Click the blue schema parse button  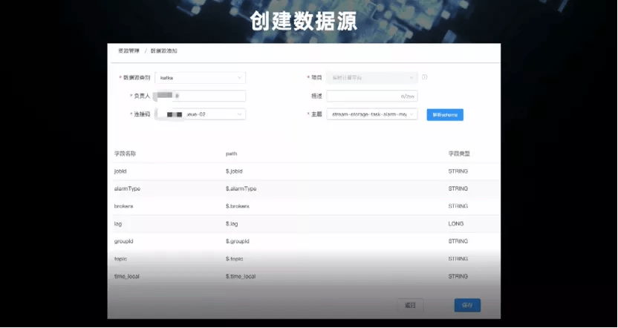(445, 115)
